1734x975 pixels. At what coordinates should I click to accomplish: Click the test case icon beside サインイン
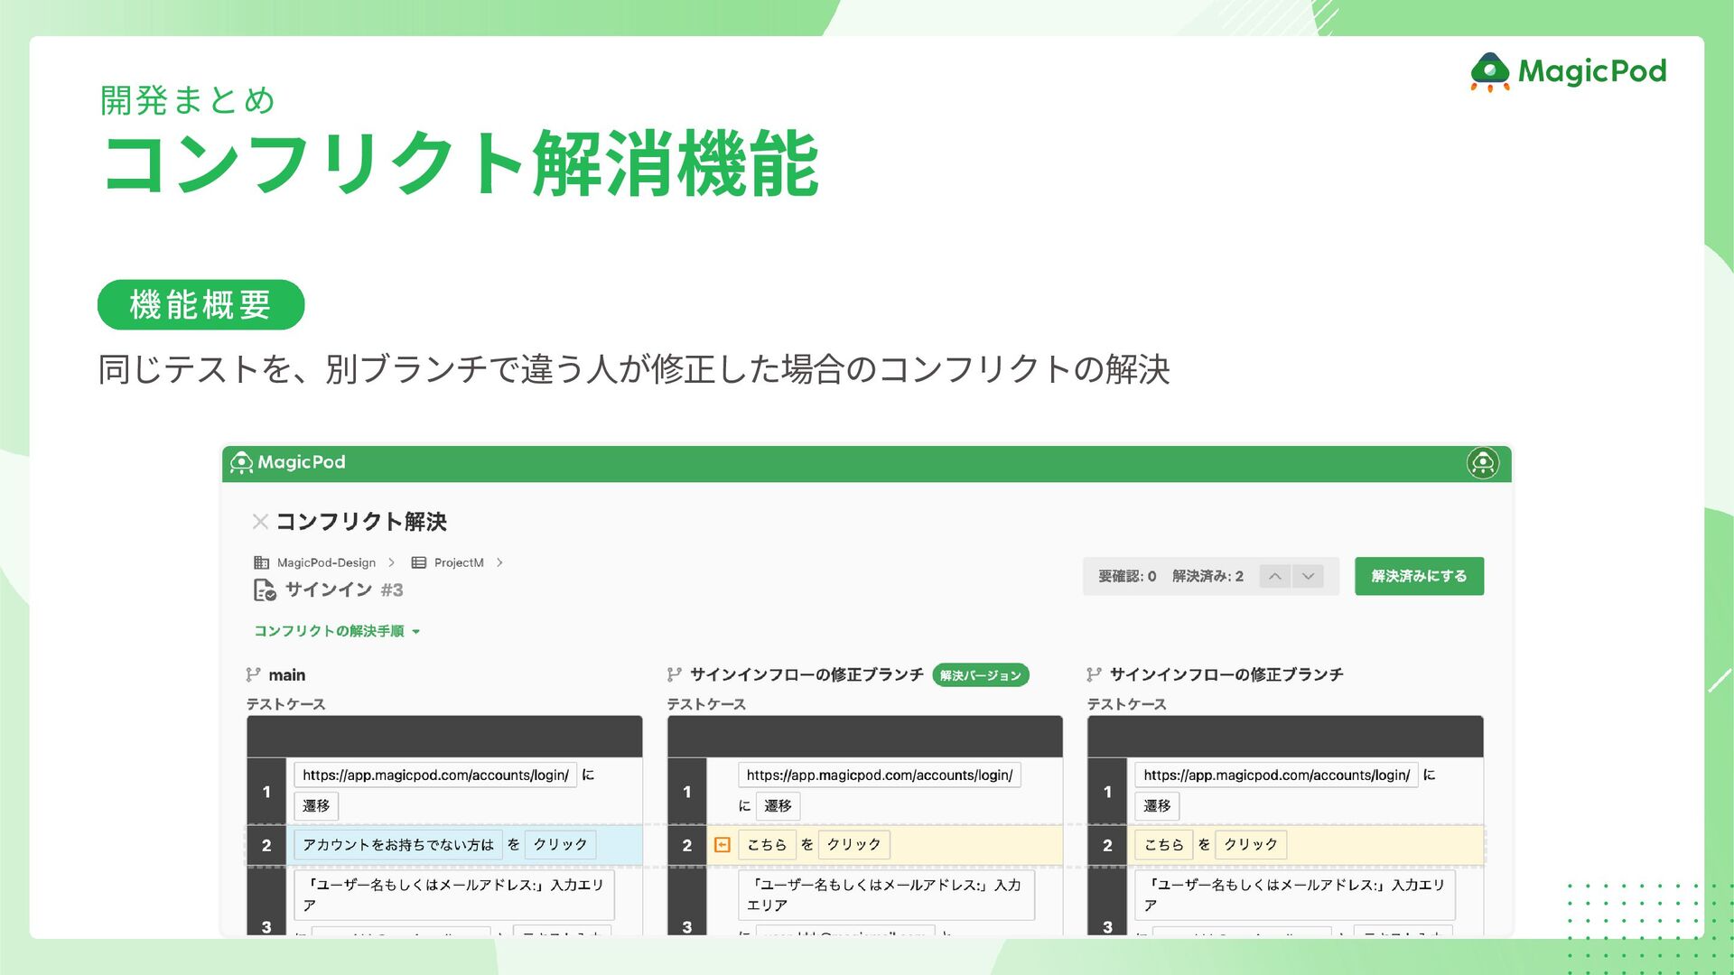(x=264, y=590)
